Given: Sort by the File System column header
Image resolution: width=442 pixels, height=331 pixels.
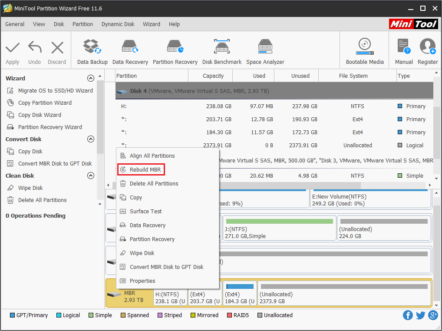Looking at the screenshot, I should (357, 76).
